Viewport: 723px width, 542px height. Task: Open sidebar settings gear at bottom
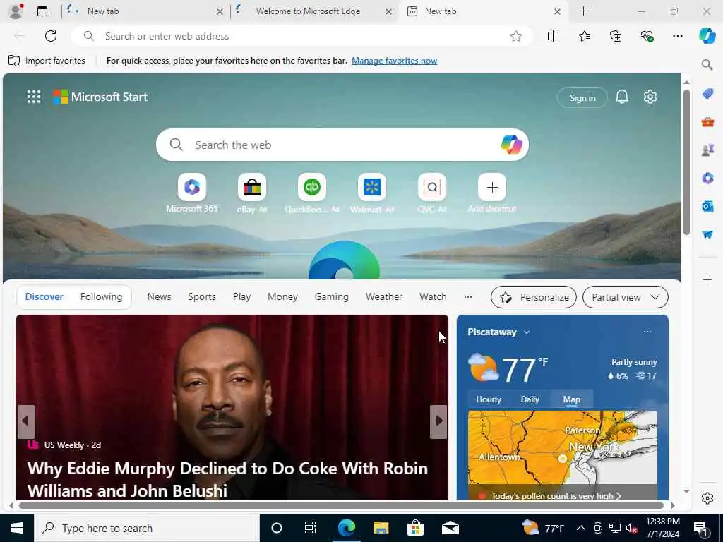pyautogui.click(x=707, y=498)
